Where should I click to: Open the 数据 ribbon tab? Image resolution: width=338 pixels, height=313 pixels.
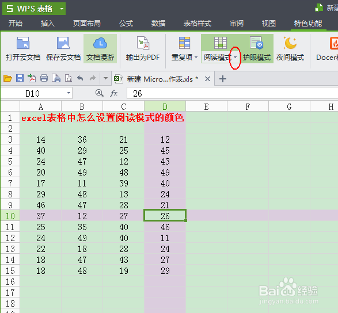pyautogui.click(x=158, y=23)
